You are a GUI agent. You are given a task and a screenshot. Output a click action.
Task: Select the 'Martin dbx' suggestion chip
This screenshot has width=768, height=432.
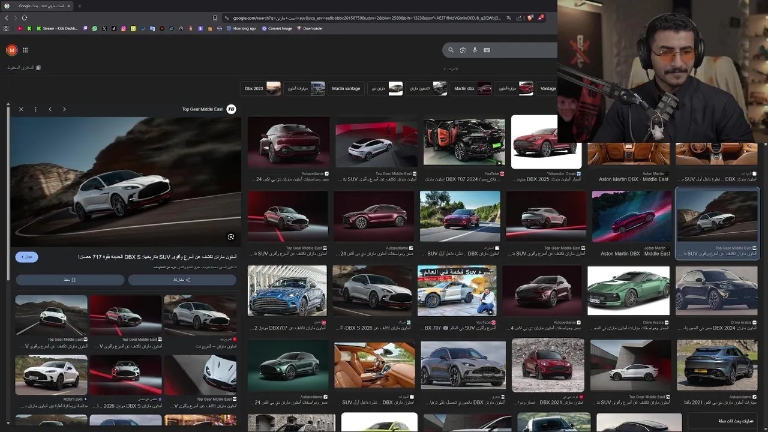coord(472,88)
